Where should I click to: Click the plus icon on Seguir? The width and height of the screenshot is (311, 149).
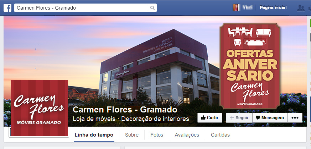(232, 118)
